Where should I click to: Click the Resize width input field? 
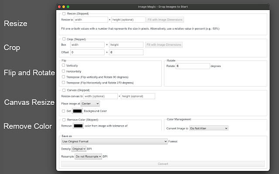coord(91,20)
